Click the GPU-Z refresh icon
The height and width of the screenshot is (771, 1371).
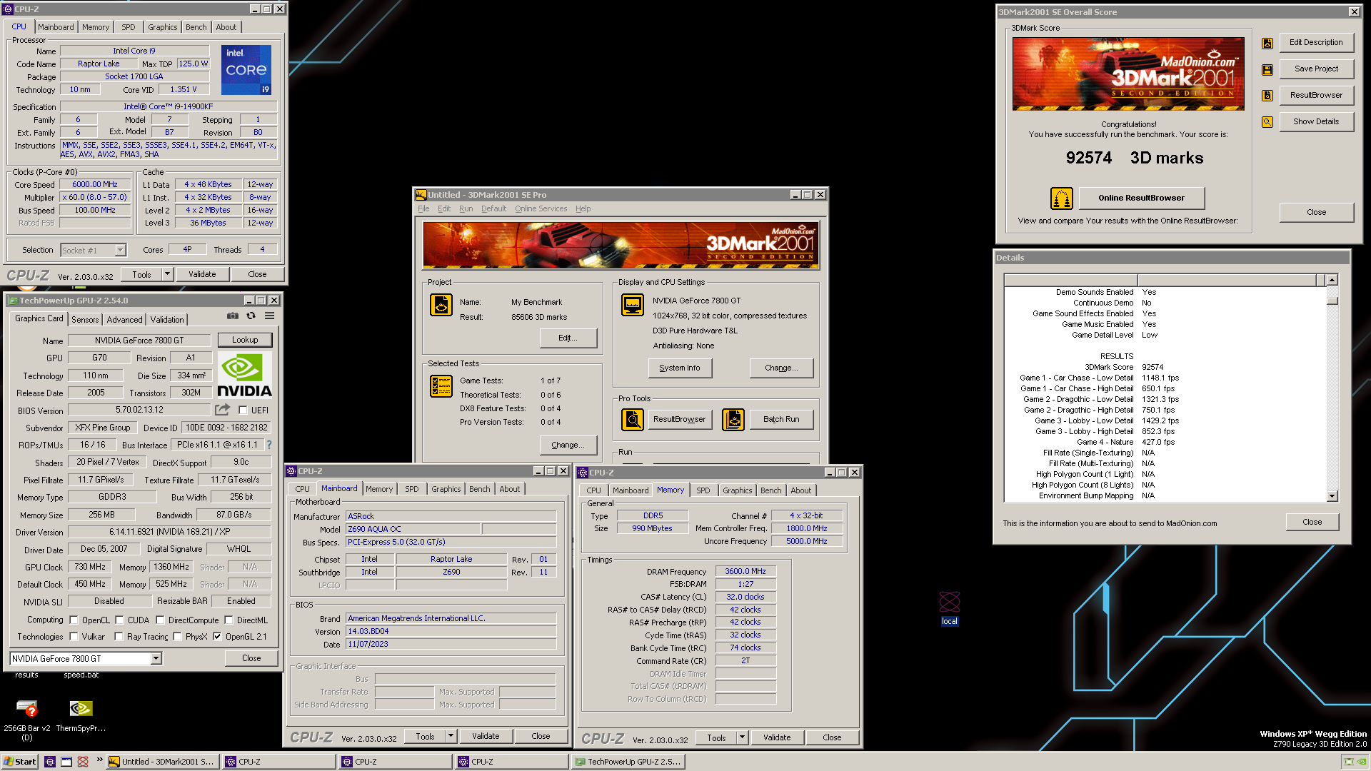pos(251,316)
